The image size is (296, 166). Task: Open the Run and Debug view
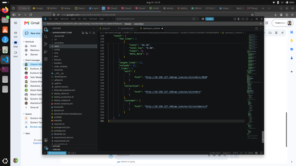coord(46,52)
